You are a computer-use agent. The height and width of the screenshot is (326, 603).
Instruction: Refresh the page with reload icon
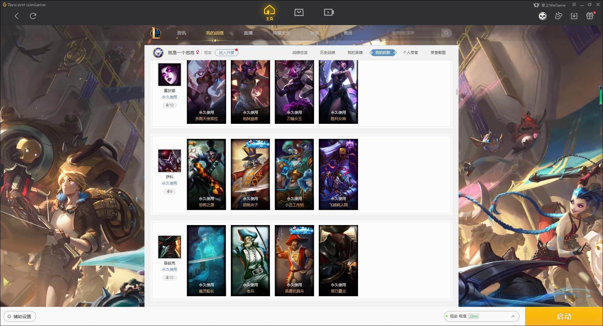click(x=33, y=16)
